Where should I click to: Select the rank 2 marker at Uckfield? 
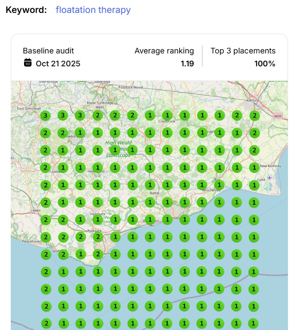[45, 168]
